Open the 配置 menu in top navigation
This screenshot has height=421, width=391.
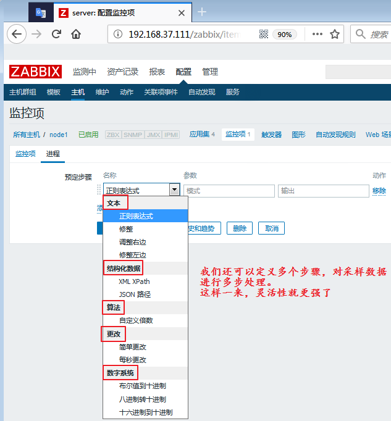(183, 72)
